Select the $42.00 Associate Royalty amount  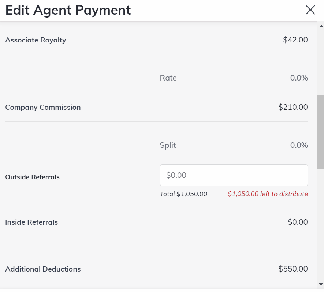(x=295, y=40)
